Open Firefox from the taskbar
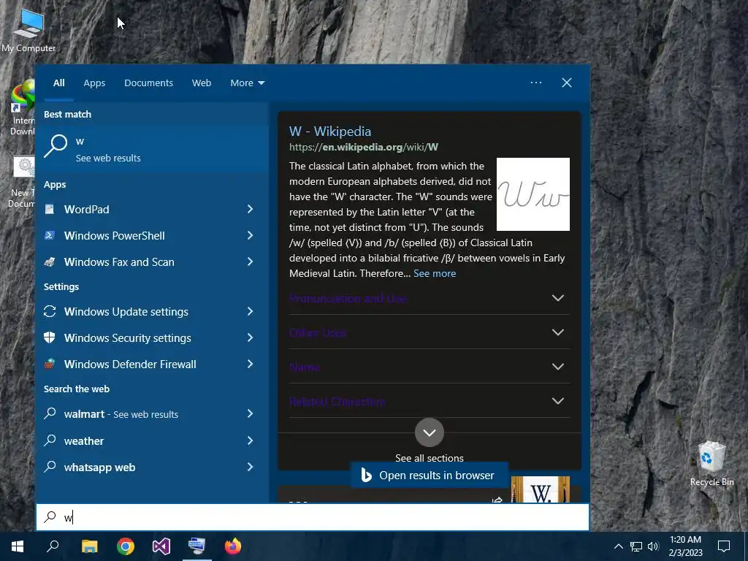This screenshot has width=748, height=561. pyautogui.click(x=233, y=546)
